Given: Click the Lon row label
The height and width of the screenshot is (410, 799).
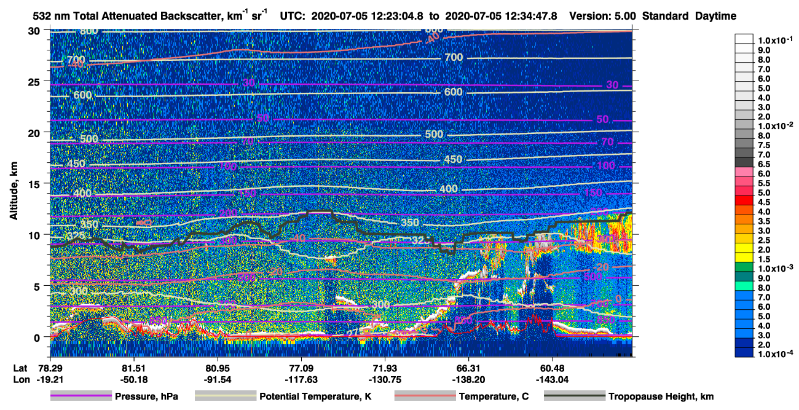Looking at the screenshot, I should tap(21, 379).
